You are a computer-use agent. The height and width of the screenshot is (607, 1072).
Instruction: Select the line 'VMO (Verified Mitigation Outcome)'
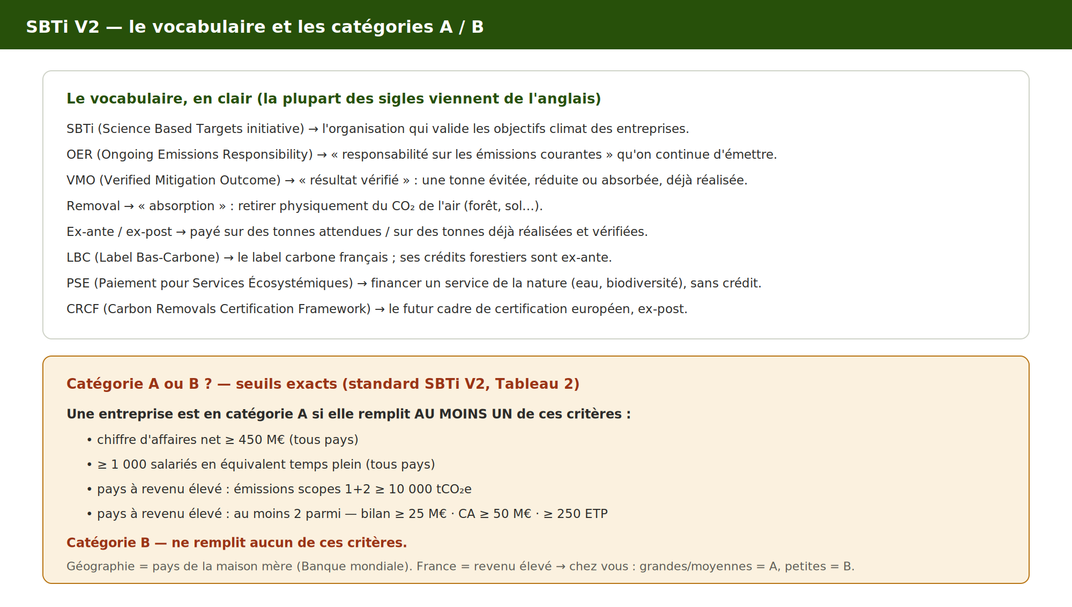pos(407,180)
